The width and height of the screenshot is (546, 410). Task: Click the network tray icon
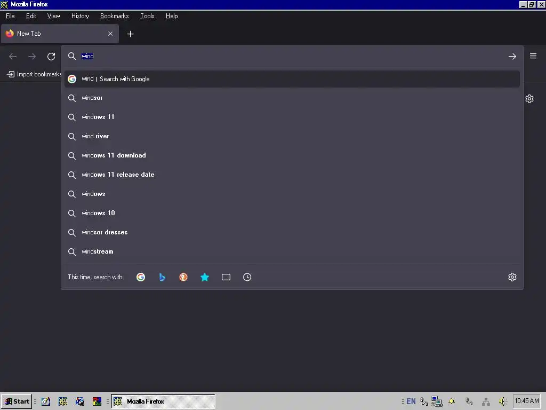486,401
